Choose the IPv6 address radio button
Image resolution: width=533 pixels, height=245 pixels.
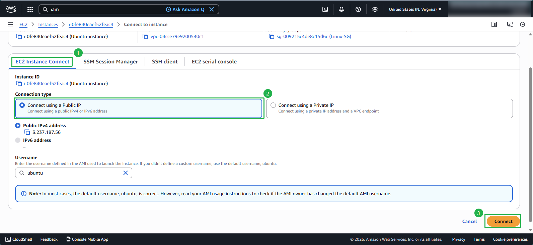point(18,140)
